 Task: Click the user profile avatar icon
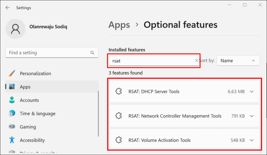point(15,29)
